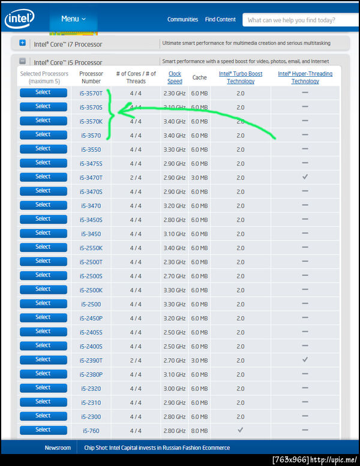Open the i5-2450P processor number link
Screen dimensions: 360x466
pyautogui.click(x=91, y=318)
